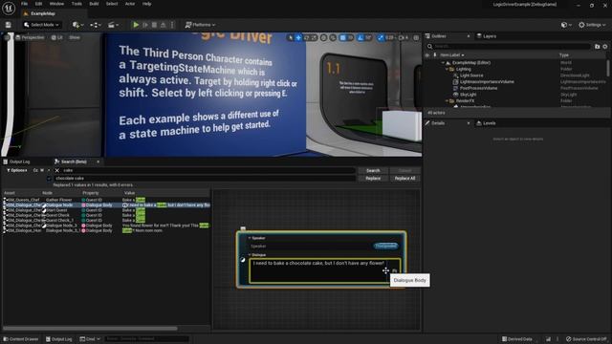Open the Select Mode dropdown

click(x=42, y=25)
